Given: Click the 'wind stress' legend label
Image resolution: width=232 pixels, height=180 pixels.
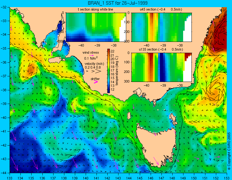Looking at the screenshot, I should [x=91, y=52].
